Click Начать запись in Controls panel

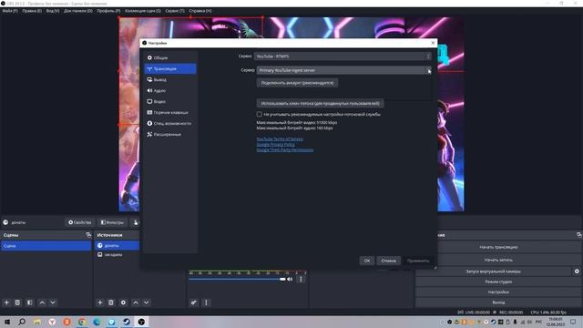(x=498, y=260)
